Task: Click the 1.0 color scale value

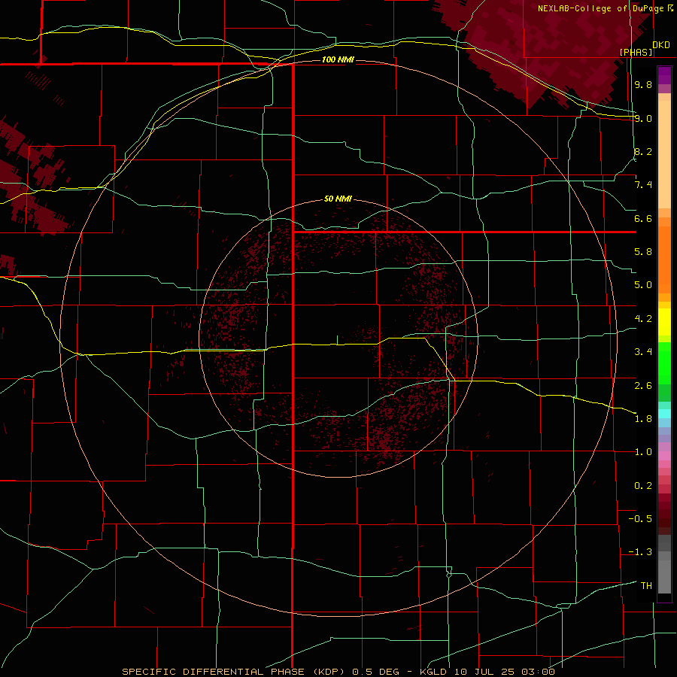Action: coord(643,452)
